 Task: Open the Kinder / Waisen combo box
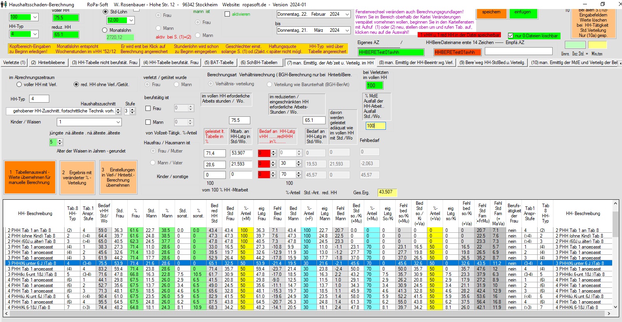click(x=118, y=122)
